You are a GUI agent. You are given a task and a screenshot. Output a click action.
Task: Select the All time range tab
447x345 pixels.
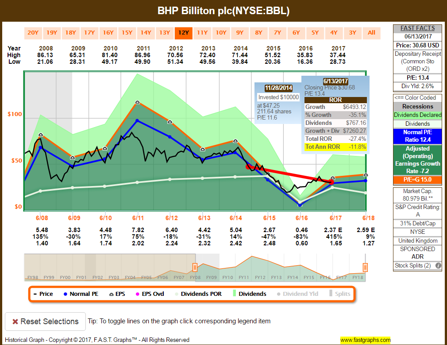(372, 33)
